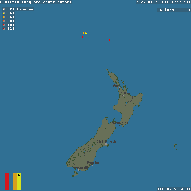Screen dimensions: 191x191
Task: Click the red bar in histogram
Action: pyautogui.click(x=7, y=181)
